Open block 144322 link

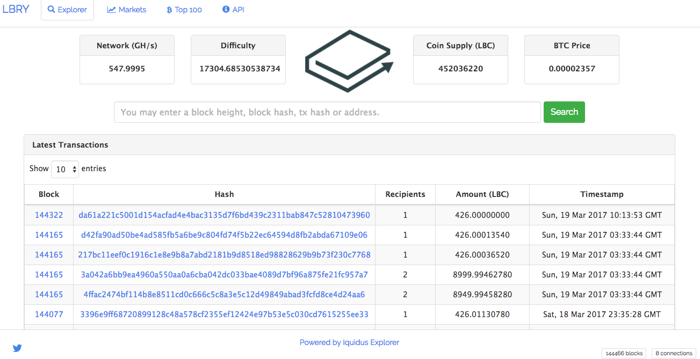(x=49, y=215)
